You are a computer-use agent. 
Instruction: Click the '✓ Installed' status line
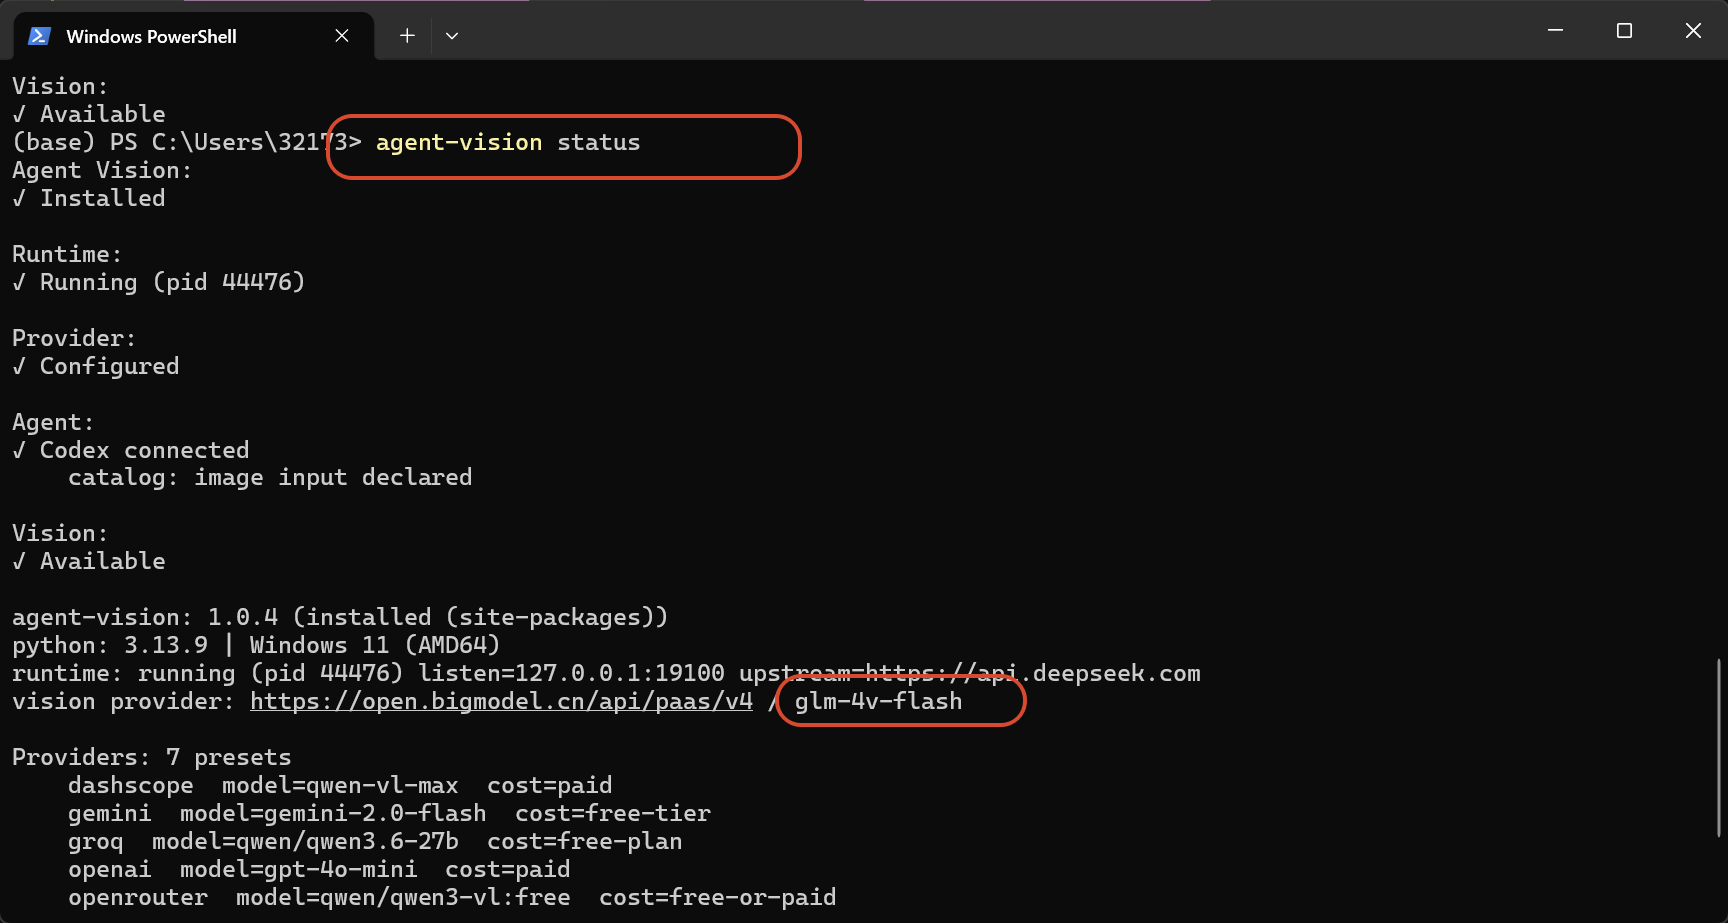click(89, 199)
